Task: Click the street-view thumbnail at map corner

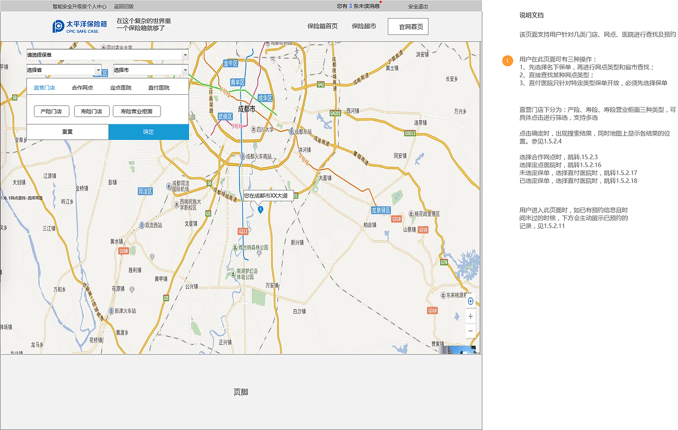Action: [459, 350]
